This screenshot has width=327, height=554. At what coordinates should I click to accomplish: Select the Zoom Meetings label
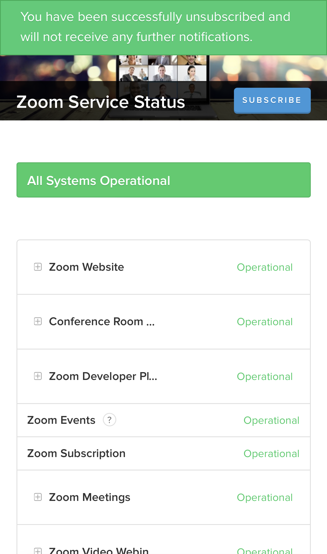click(x=89, y=497)
